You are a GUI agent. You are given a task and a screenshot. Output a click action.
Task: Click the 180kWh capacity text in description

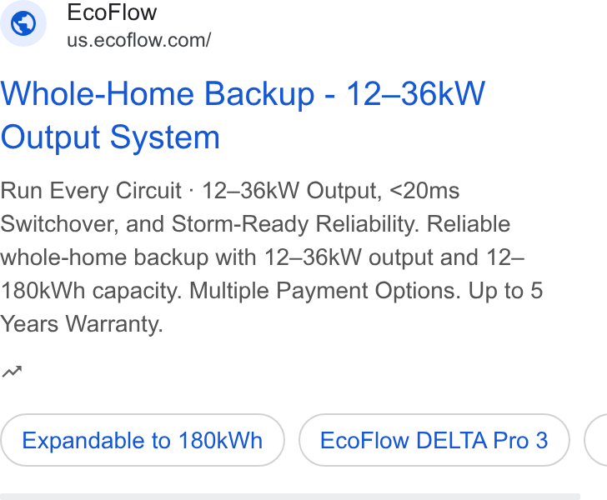[91, 291]
